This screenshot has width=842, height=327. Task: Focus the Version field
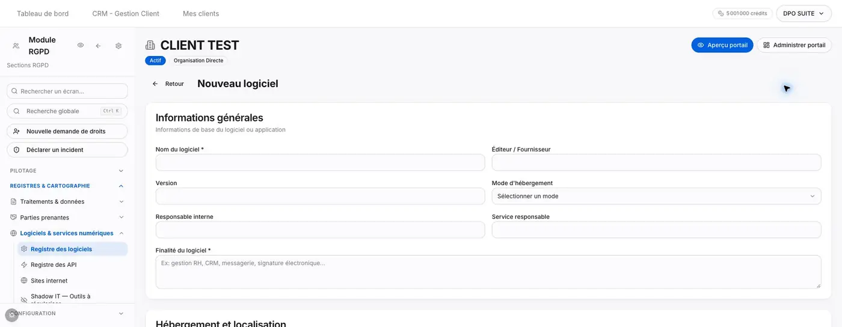(x=320, y=196)
